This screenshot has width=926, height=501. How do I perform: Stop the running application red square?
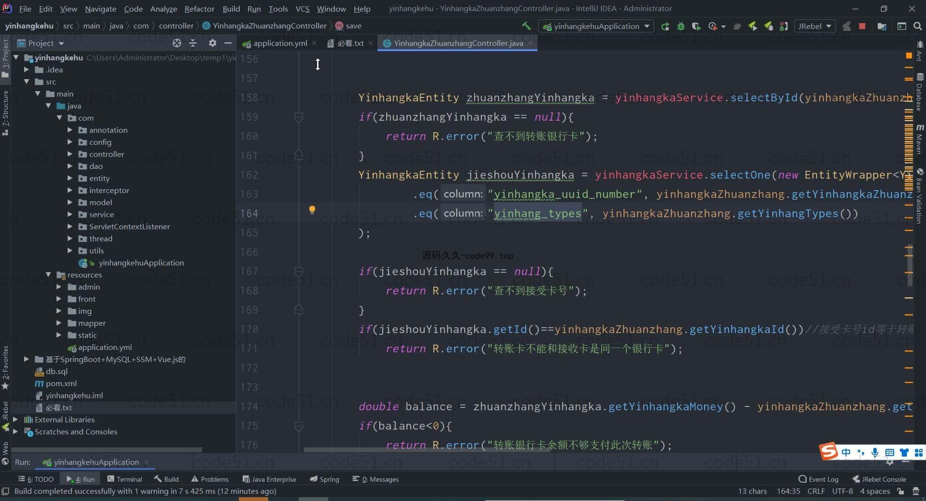[862, 26]
